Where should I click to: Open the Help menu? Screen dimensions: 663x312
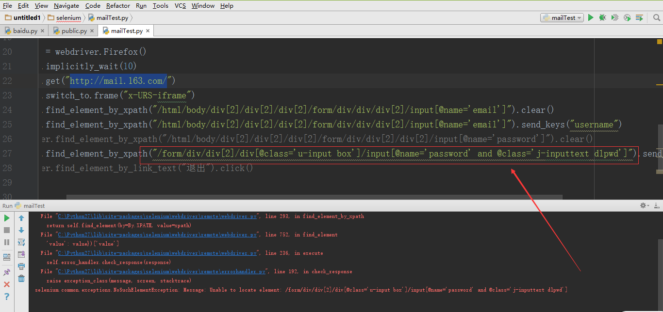tap(227, 6)
